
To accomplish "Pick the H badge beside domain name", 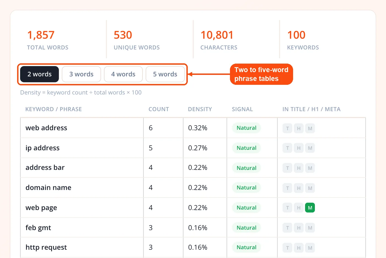I will [x=299, y=188].
